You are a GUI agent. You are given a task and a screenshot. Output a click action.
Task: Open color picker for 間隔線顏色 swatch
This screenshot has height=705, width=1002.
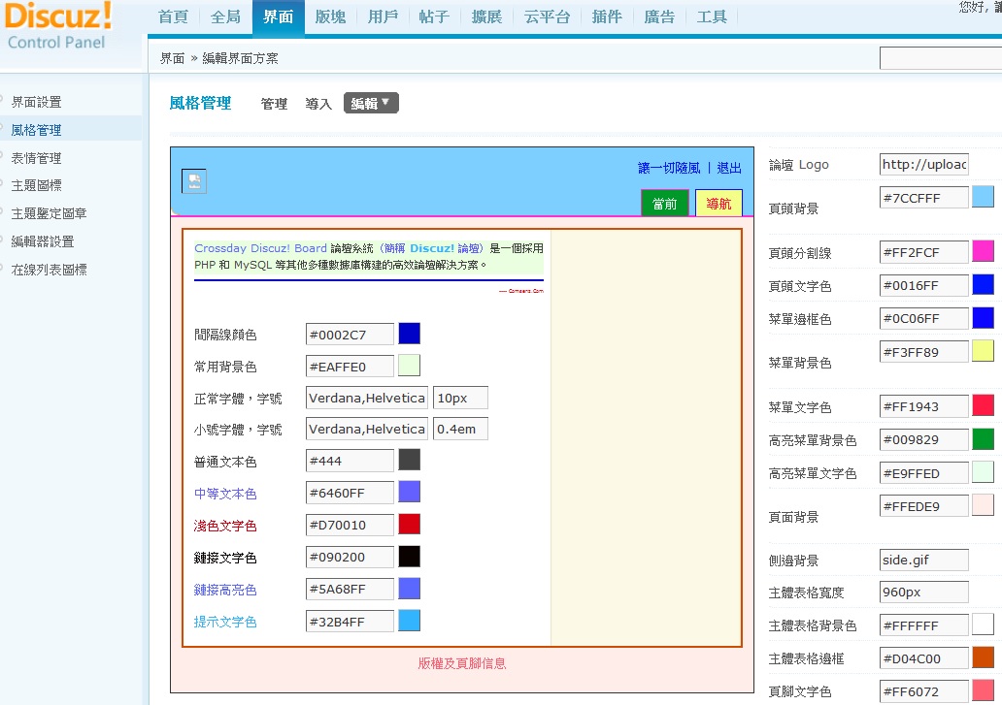(x=410, y=334)
